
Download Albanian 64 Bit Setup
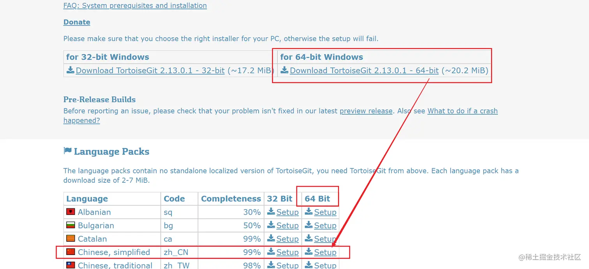pyautogui.click(x=325, y=212)
